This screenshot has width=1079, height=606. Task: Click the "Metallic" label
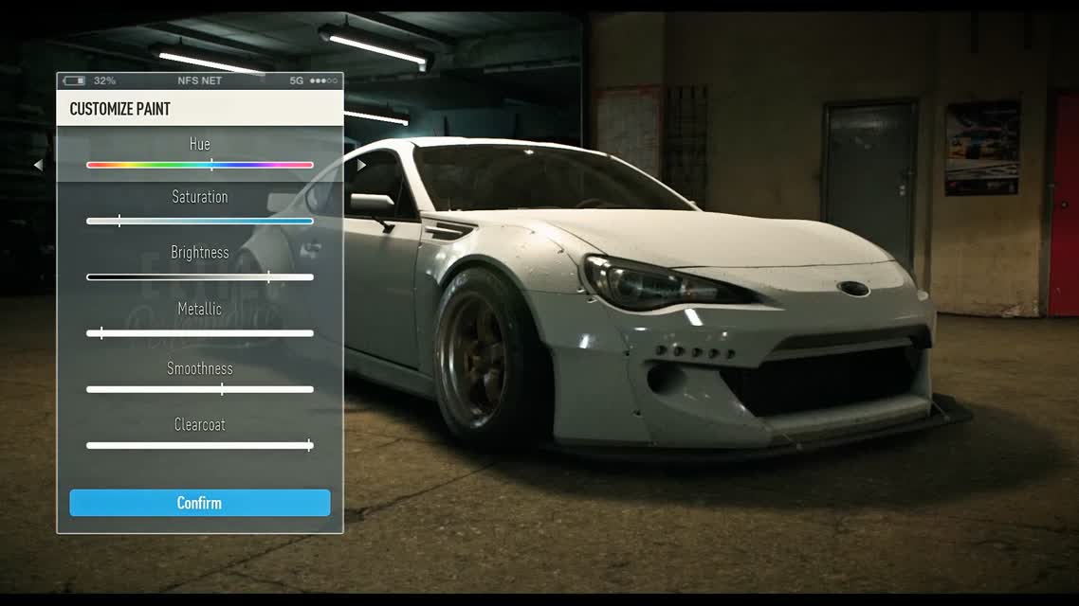tap(199, 309)
